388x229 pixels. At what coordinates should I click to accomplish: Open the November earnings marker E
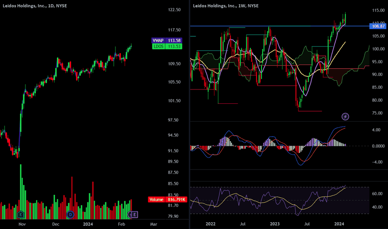pyautogui.click(x=20, y=215)
